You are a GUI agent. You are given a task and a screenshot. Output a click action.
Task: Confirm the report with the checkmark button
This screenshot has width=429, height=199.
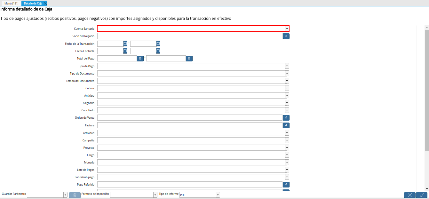[x=422, y=195]
